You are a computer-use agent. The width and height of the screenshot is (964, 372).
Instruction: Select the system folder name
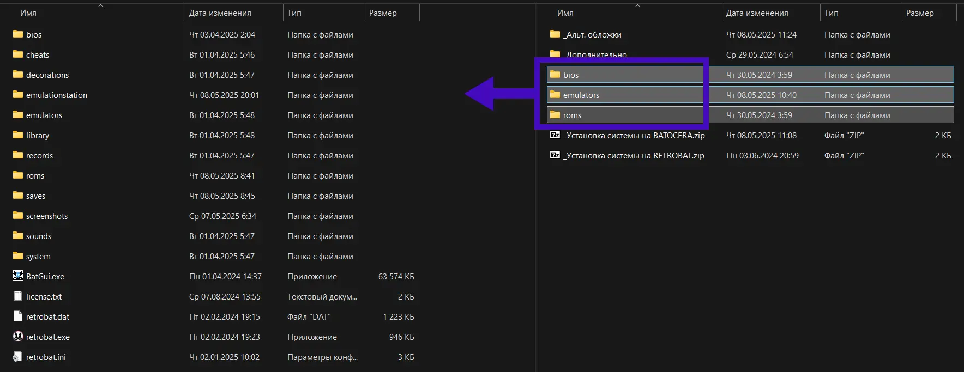pyautogui.click(x=38, y=256)
